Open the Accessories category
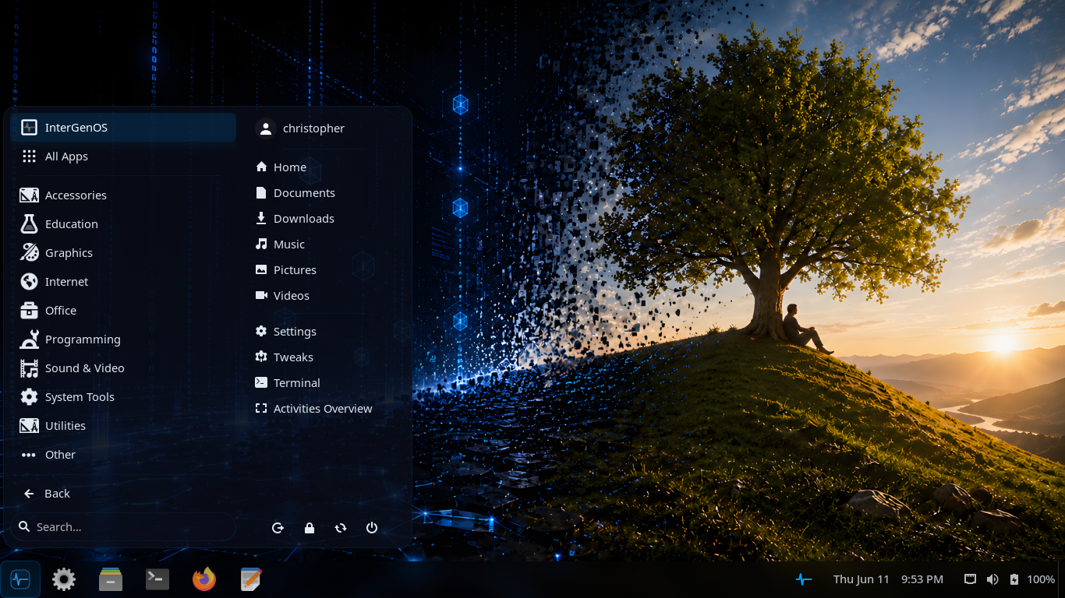This screenshot has width=1065, height=598. (x=123, y=195)
